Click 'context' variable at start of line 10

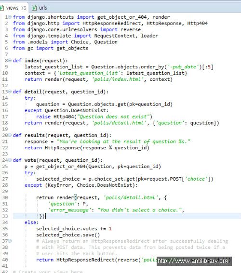coord(35,73)
